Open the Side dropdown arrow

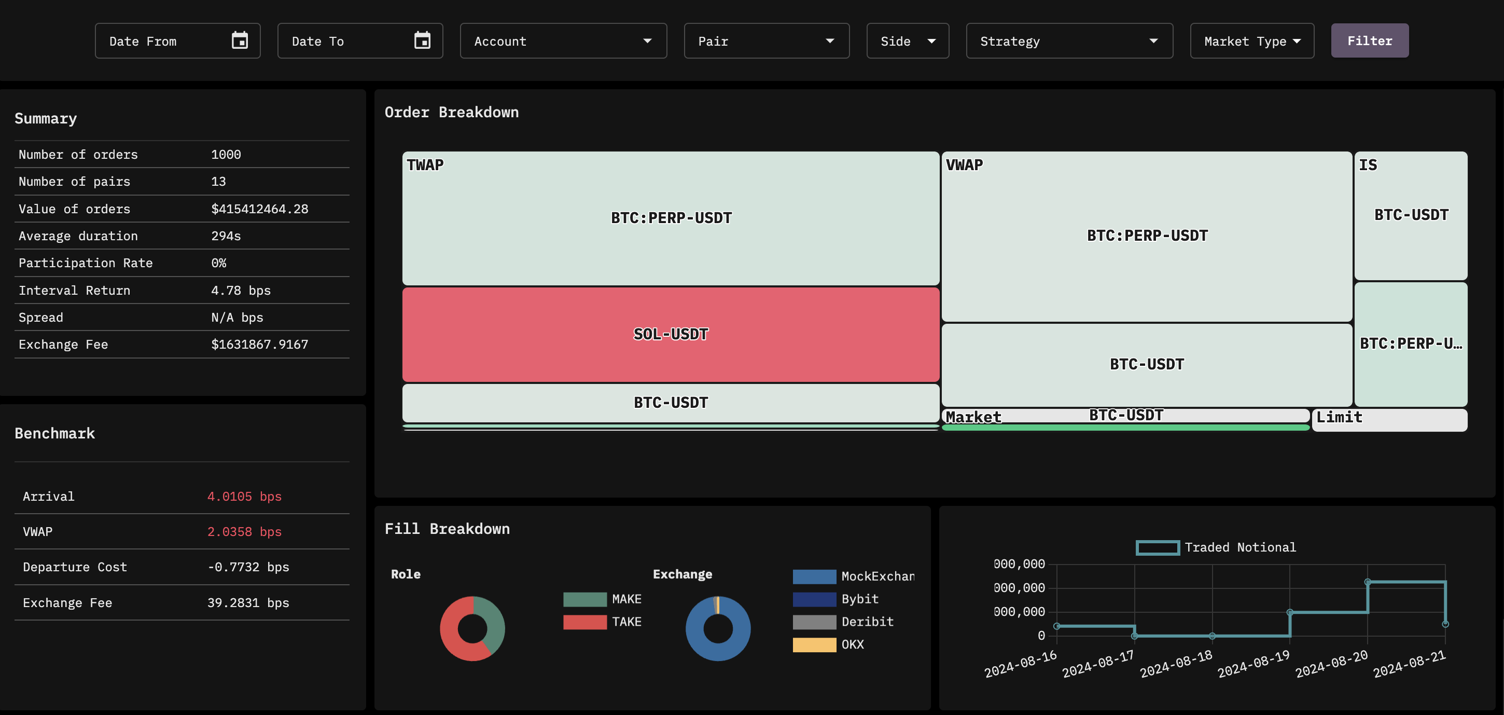point(932,41)
